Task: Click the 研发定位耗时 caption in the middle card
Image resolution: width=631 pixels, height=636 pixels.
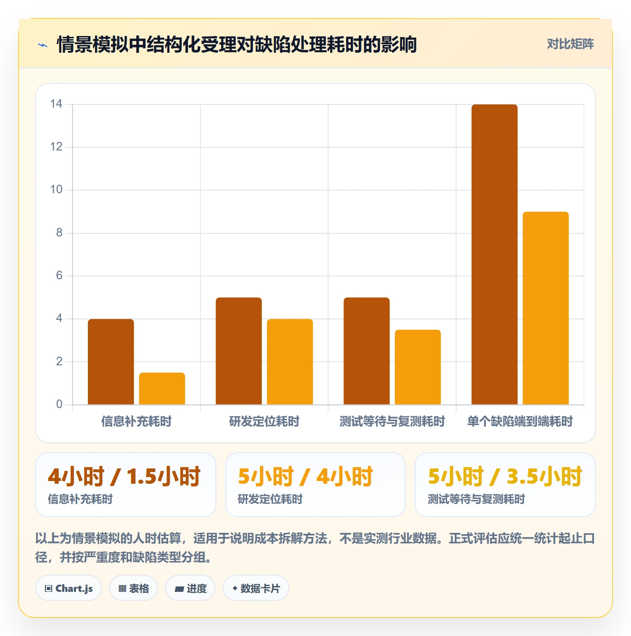Action: [x=270, y=499]
